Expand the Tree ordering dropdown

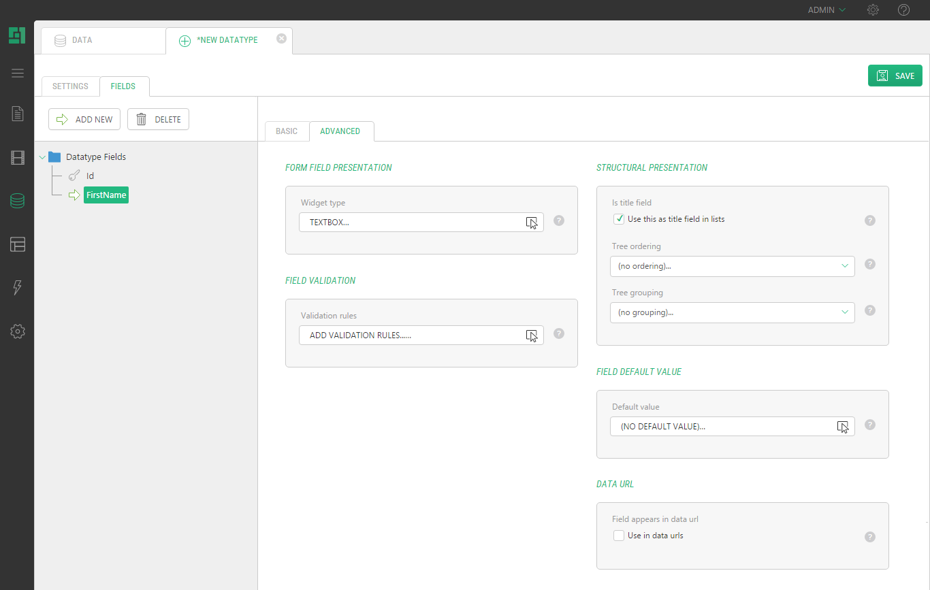pyautogui.click(x=732, y=266)
